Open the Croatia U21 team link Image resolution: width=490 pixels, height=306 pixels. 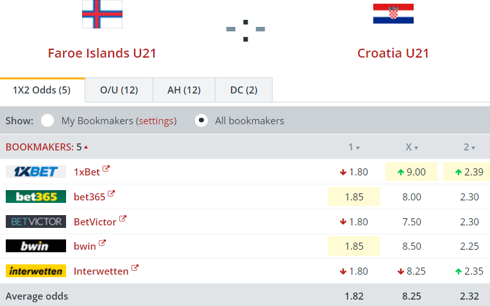click(393, 53)
